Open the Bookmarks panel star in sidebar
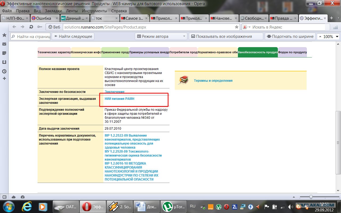The height and width of the screenshot is (213, 341). (x=4, y=35)
